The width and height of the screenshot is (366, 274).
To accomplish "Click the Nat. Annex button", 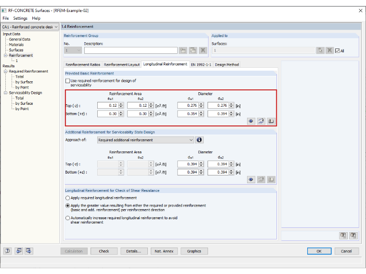I will click(x=164, y=251).
